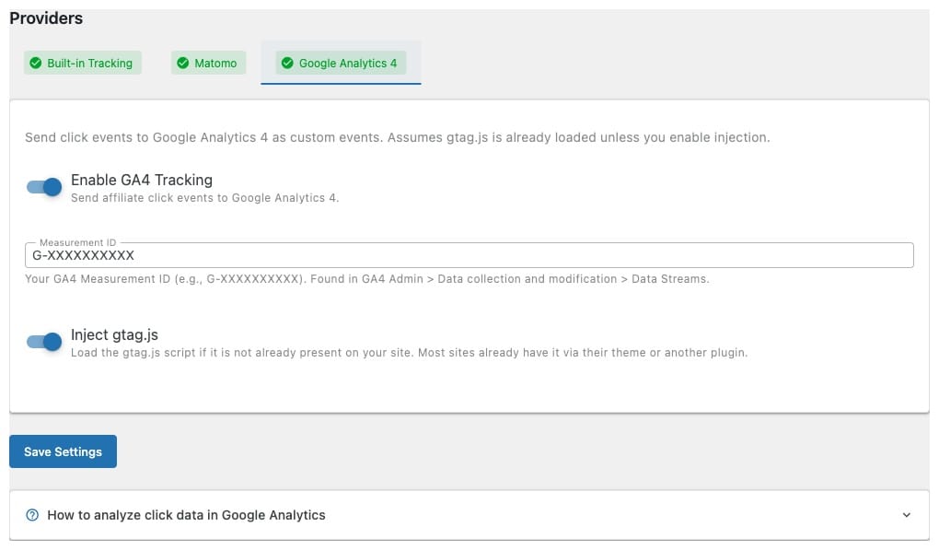Click the "Enable GA4 Tracking" label text
The image size is (939, 550).
coord(141,180)
